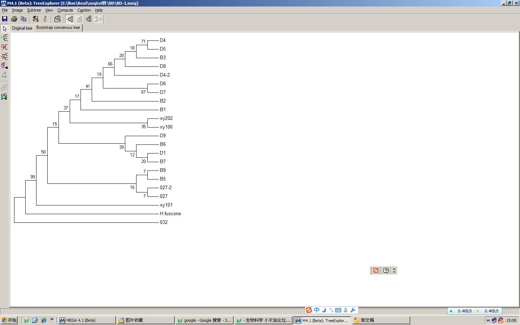Select the swap subtree tool (red arrows)

click(x=5, y=56)
